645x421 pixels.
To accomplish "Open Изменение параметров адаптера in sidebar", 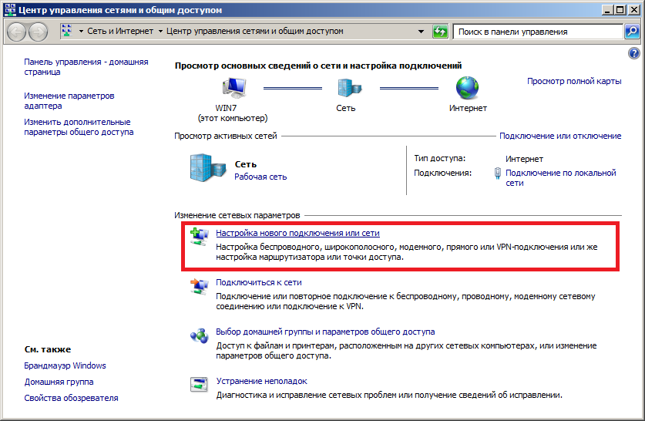I will (x=69, y=101).
